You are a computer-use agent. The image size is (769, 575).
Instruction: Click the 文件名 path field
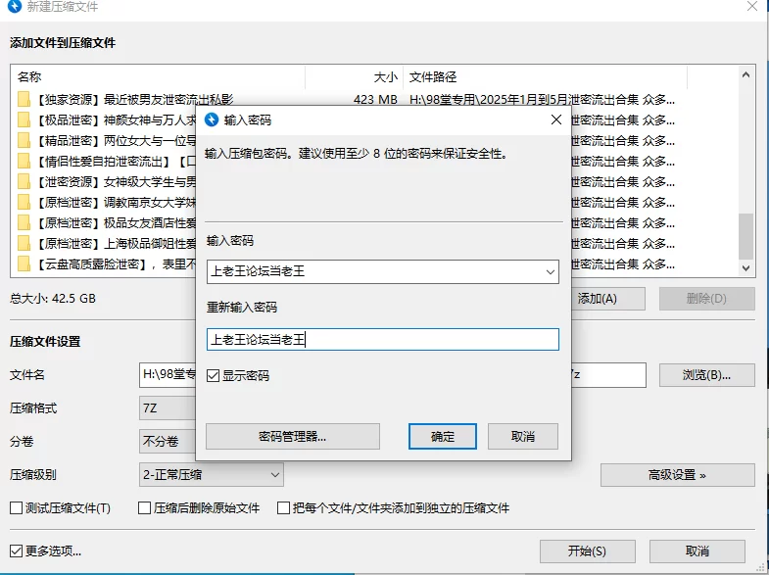pos(168,375)
